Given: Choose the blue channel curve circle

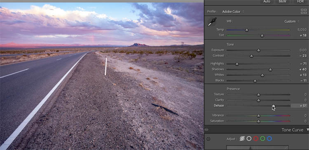Looking at the screenshot, I should pyautogui.click(x=269, y=138).
